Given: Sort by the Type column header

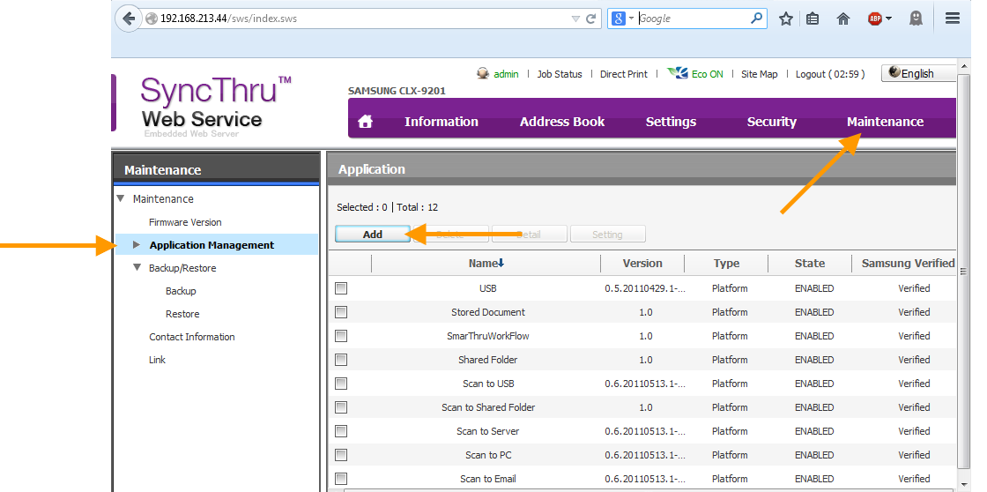Looking at the screenshot, I should coord(726,264).
